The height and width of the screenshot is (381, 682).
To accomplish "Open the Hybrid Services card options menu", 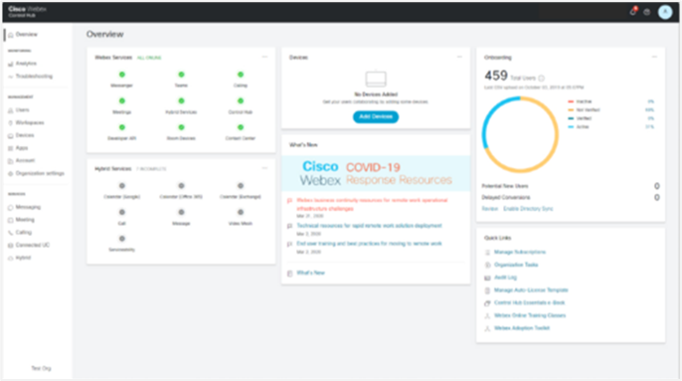I will pos(264,168).
